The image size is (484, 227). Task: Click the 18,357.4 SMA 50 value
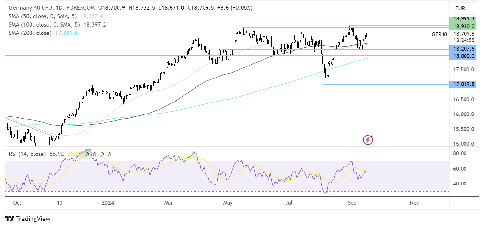tap(92, 16)
